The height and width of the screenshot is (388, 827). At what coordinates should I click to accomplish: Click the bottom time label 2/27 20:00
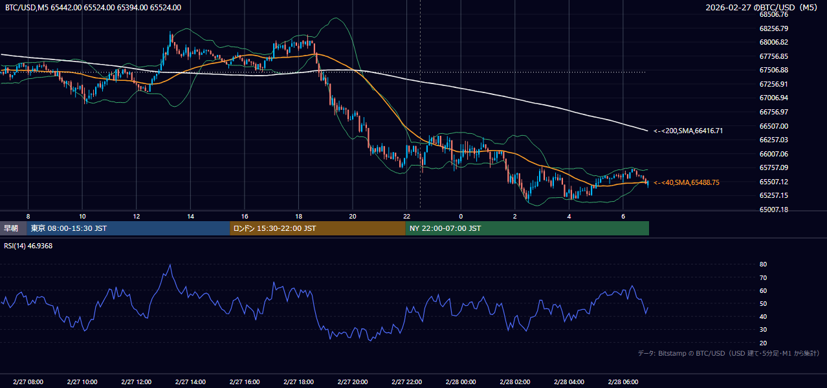point(353,382)
